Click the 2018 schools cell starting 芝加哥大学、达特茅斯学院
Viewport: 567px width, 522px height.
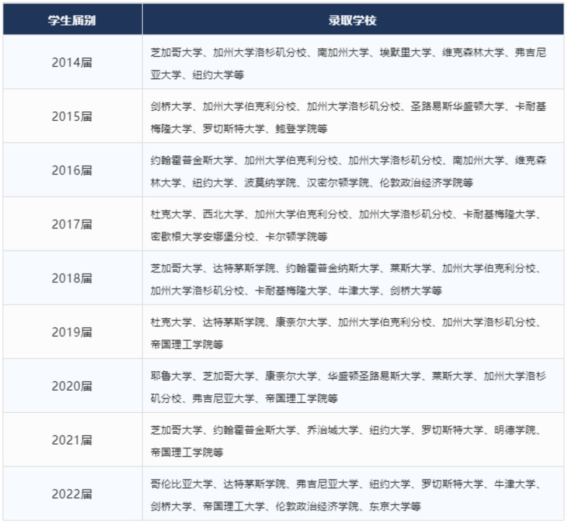click(x=353, y=278)
